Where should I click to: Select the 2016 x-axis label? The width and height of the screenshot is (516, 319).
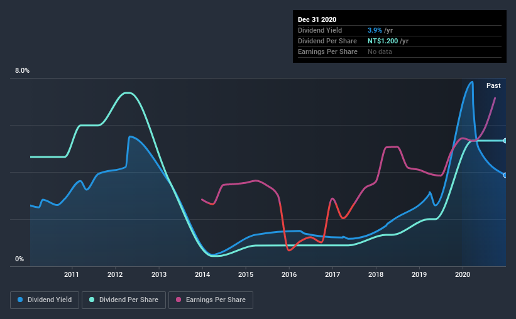click(289, 274)
